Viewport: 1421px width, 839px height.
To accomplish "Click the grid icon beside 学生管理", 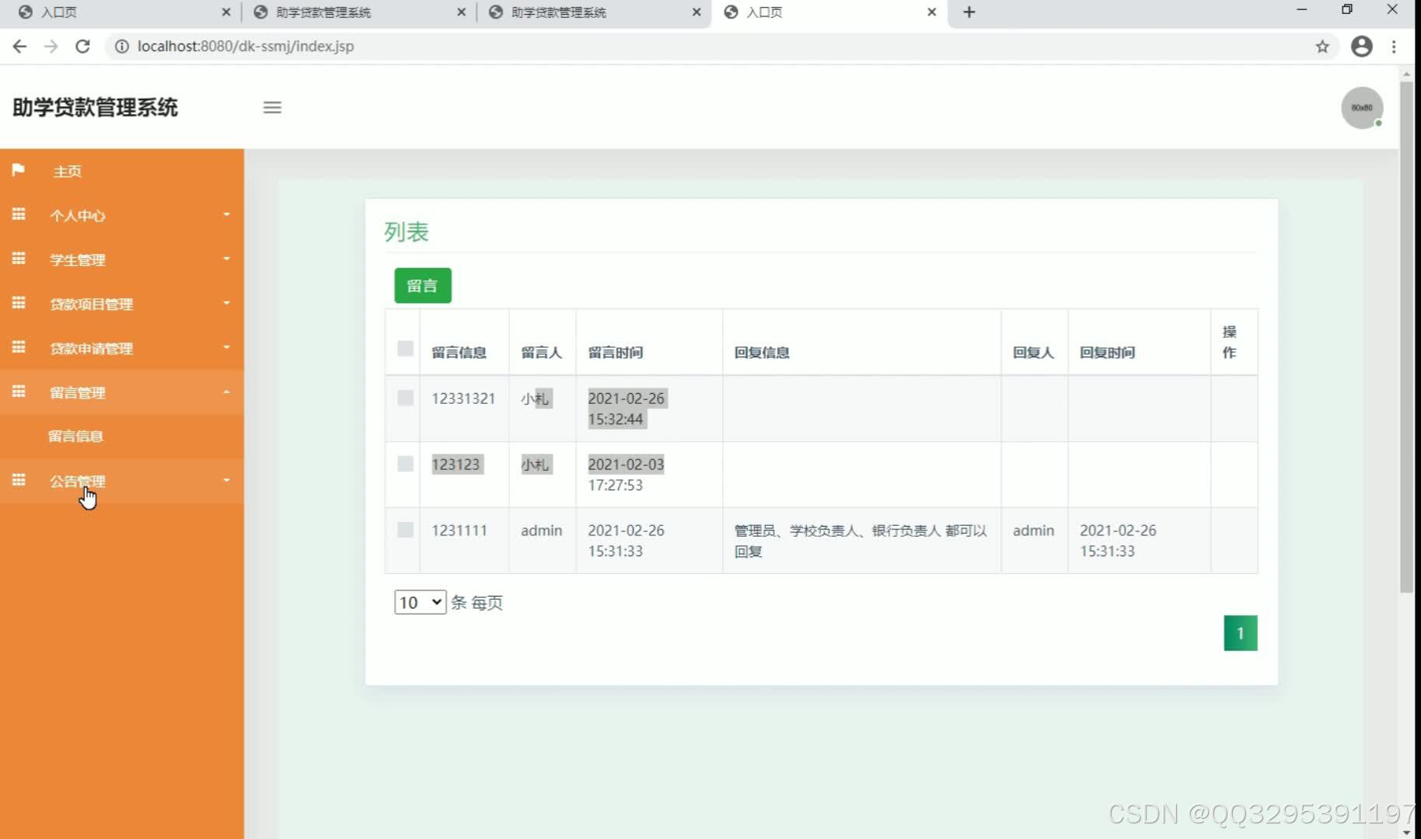I will 19,258.
